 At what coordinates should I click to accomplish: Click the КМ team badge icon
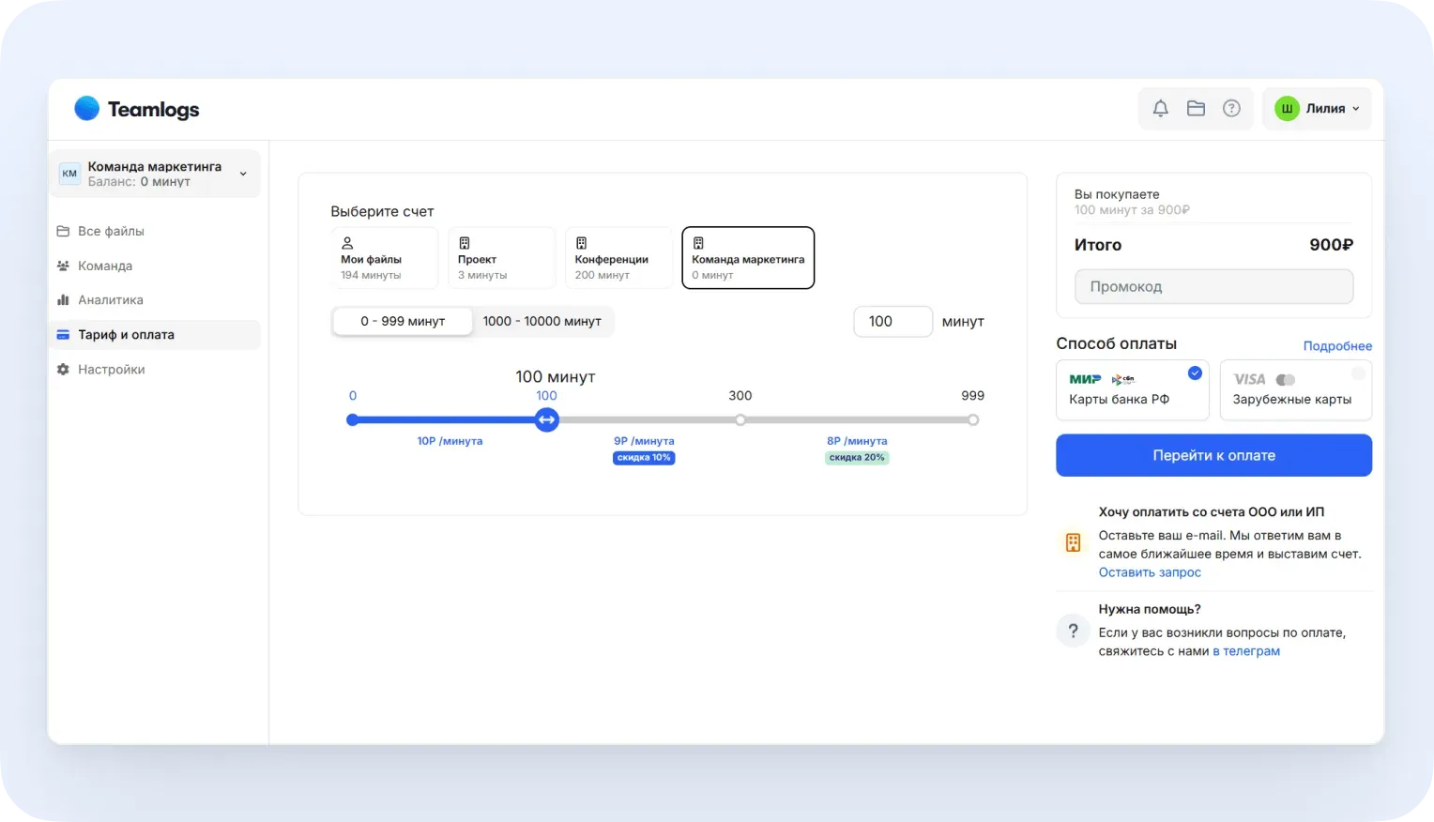(69, 174)
